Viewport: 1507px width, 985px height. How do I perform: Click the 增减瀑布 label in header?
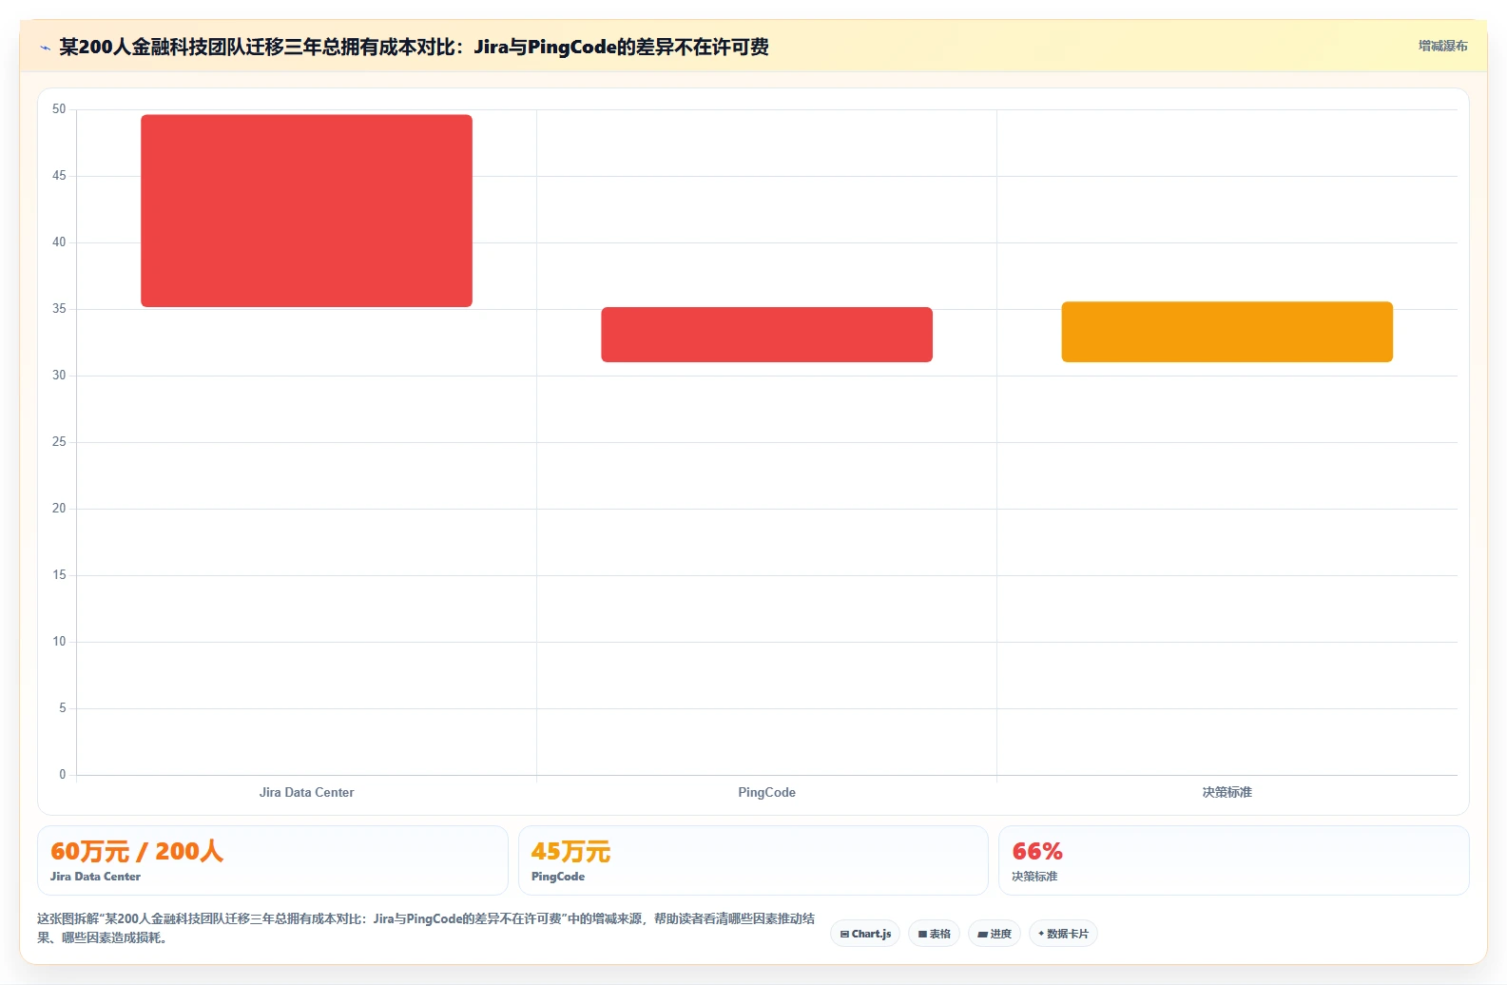pyautogui.click(x=1442, y=46)
